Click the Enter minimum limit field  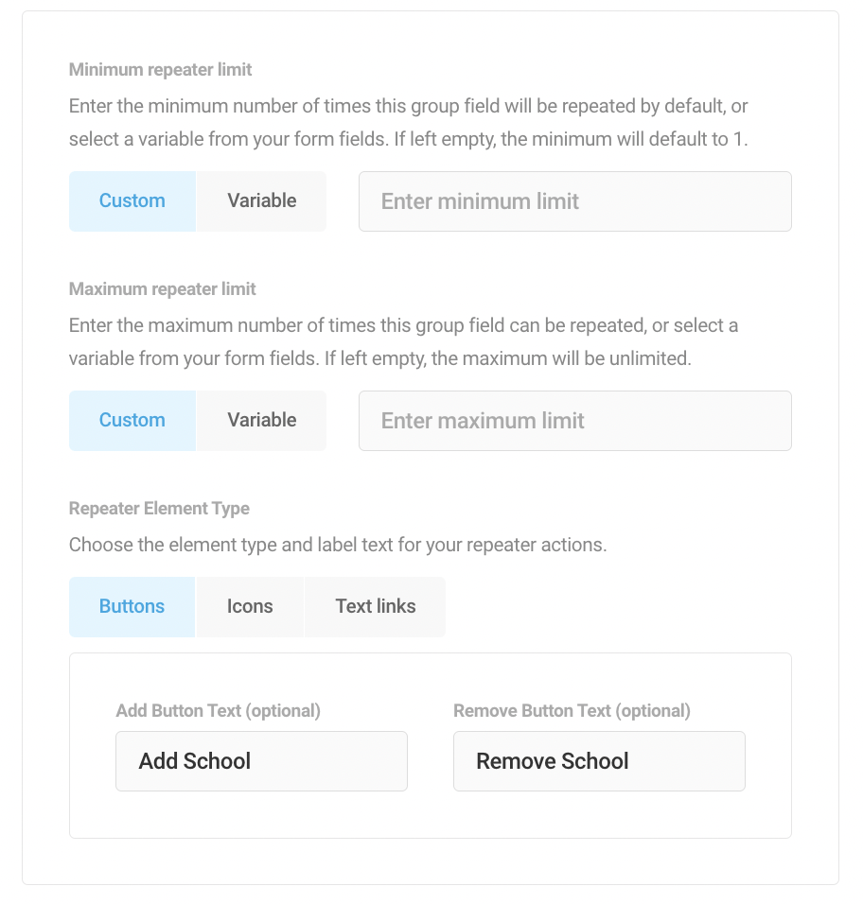coord(574,201)
